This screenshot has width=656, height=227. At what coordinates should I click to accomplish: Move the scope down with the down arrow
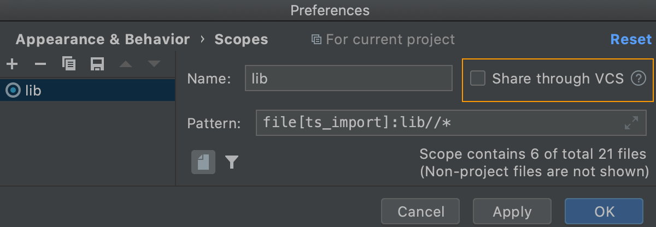(154, 64)
